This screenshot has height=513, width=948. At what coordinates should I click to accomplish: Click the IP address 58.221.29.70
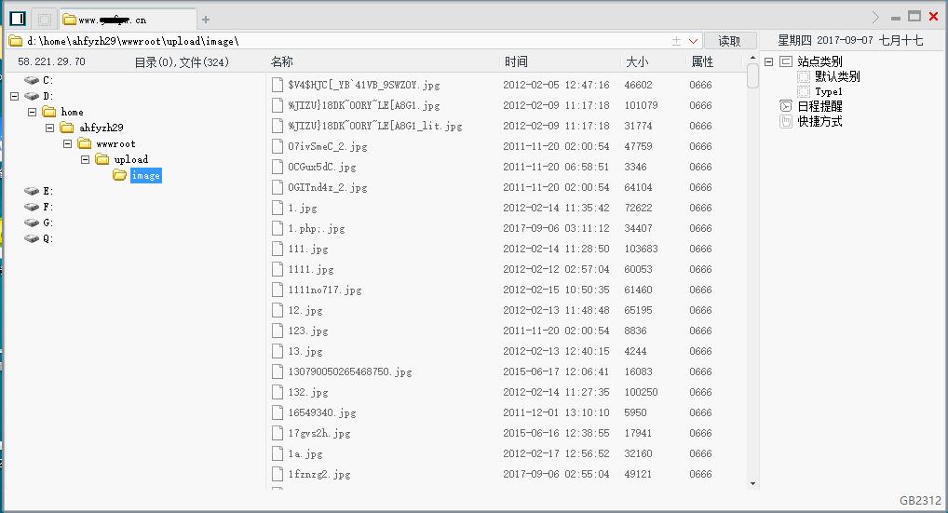click(51, 61)
